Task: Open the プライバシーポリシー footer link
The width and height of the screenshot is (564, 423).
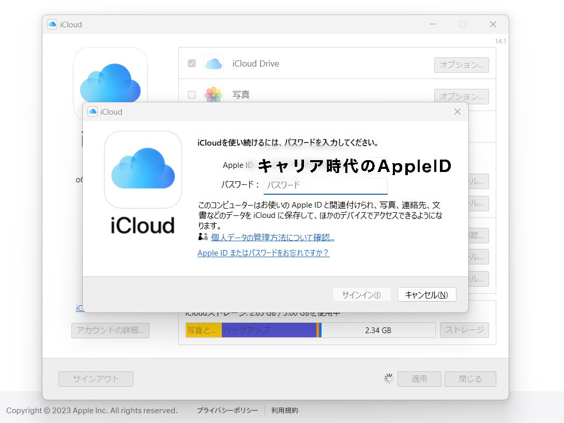Action: pyautogui.click(x=227, y=411)
